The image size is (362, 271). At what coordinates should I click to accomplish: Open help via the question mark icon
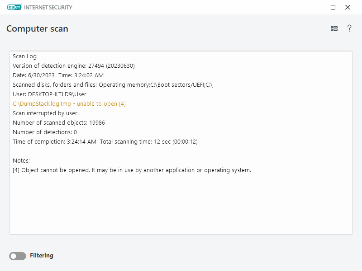[349, 28]
